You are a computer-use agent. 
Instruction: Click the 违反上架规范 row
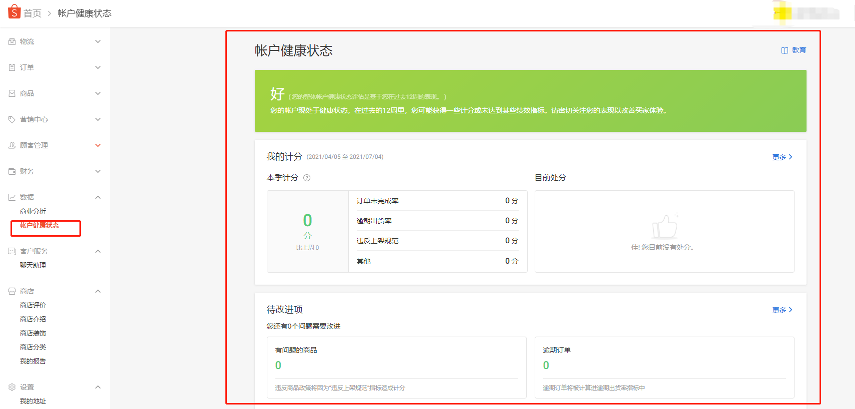pos(438,241)
